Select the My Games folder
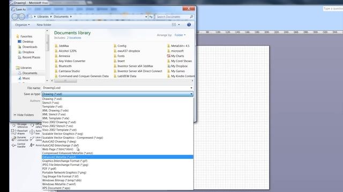This screenshot has height=192, width=343. pyautogui.click(x=176, y=71)
